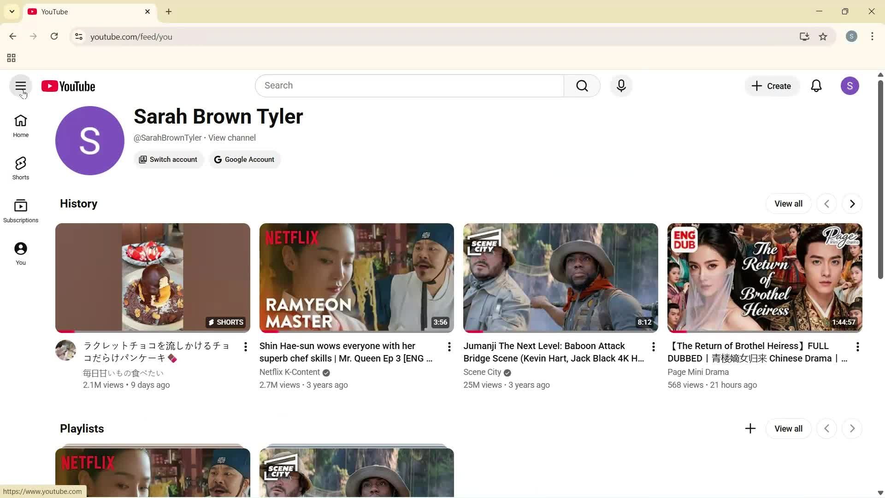Click View all next to History

788,203
